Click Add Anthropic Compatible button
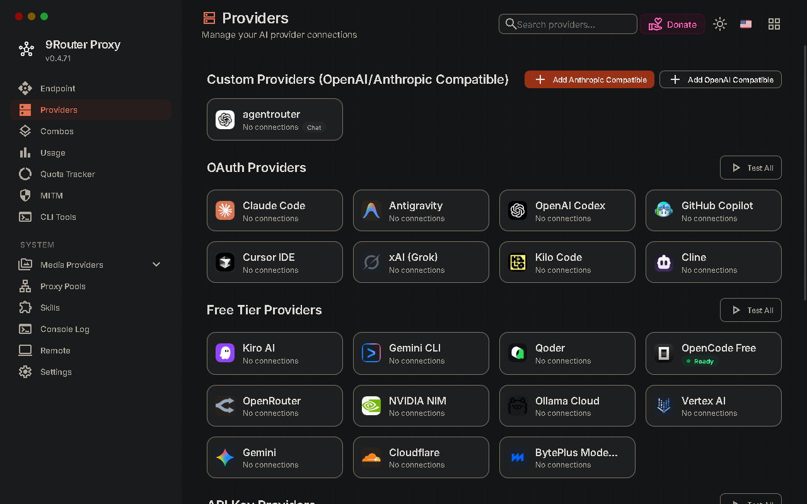807x504 pixels. point(589,79)
